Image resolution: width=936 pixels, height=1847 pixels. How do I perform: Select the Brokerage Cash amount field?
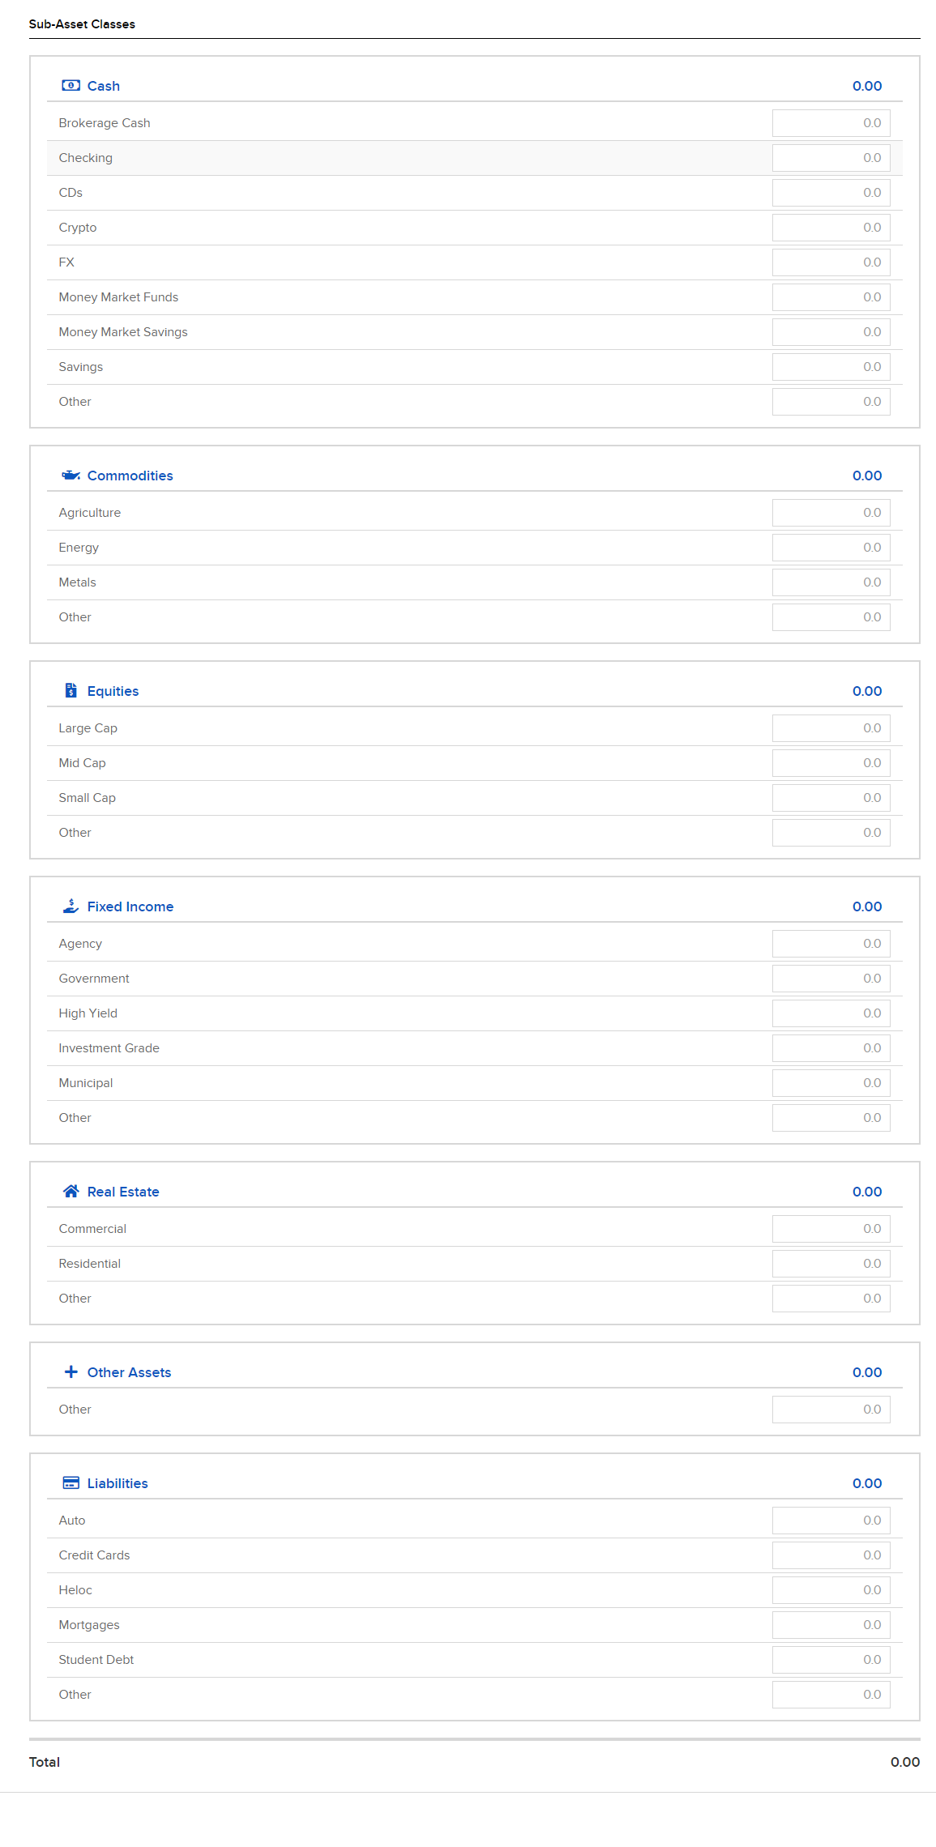831,123
